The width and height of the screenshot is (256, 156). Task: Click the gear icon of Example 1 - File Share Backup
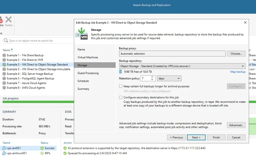[4, 55]
